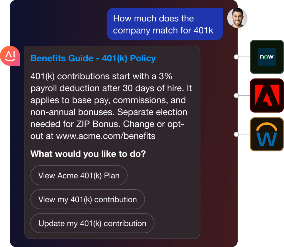
Task: Click the connector dot beside Adobe
Action: coord(236,96)
